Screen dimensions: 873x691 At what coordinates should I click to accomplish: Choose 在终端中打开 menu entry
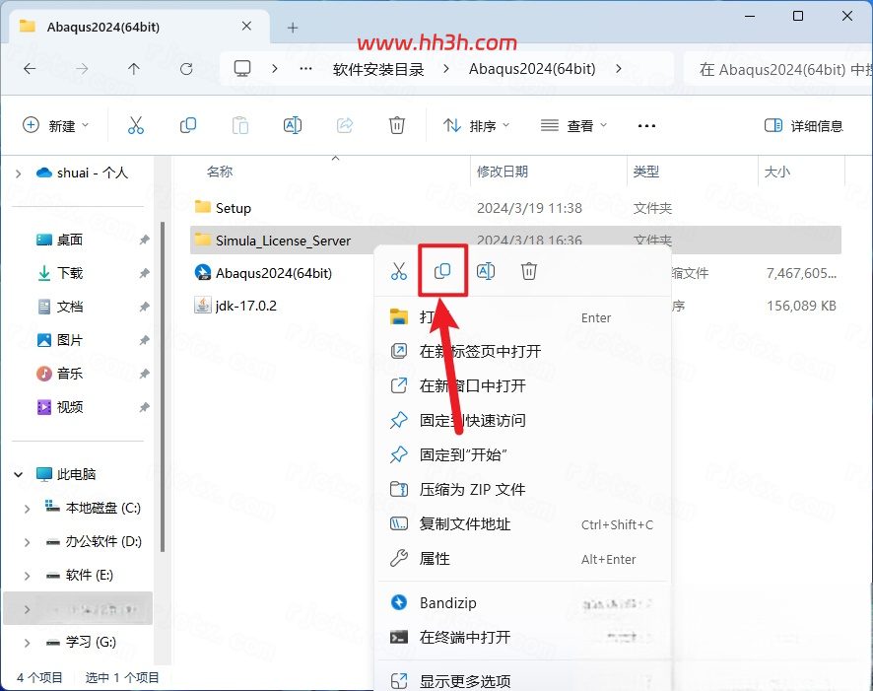click(522, 638)
